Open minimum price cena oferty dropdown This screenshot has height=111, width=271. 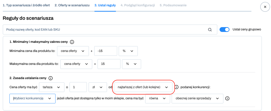[x=73, y=51]
